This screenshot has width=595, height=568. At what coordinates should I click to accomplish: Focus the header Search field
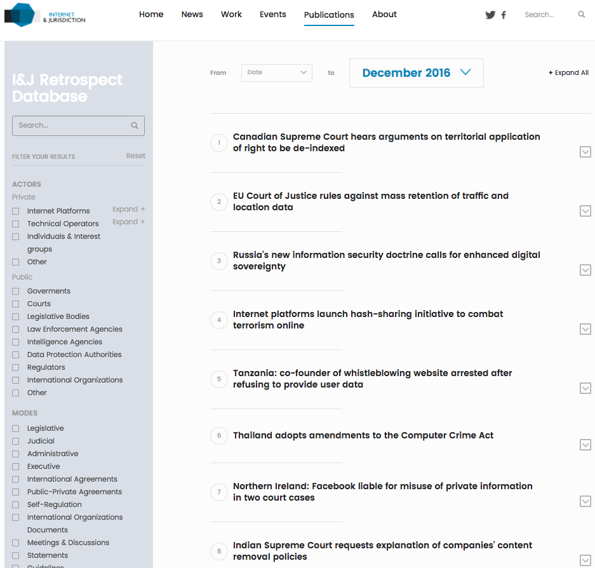pyautogui.click(x=548, y=15)
